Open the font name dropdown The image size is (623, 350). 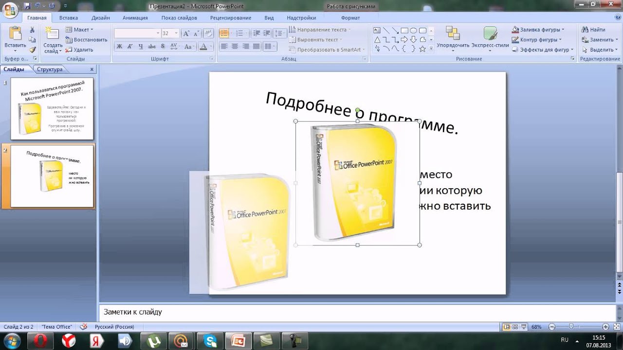click(x=158, y=33)
